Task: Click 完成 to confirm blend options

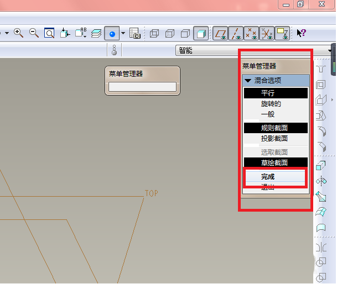Action: [x=276, y=177]
